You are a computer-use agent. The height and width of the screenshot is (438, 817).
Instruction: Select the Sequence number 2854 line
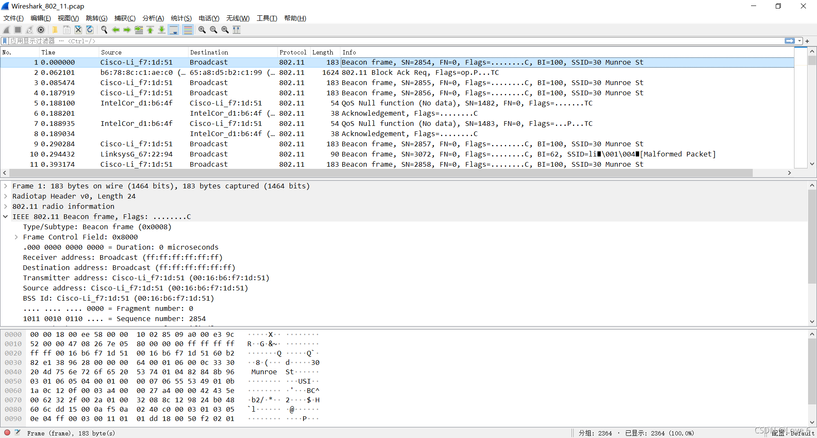pyautogui.click(x=114, y=319)
